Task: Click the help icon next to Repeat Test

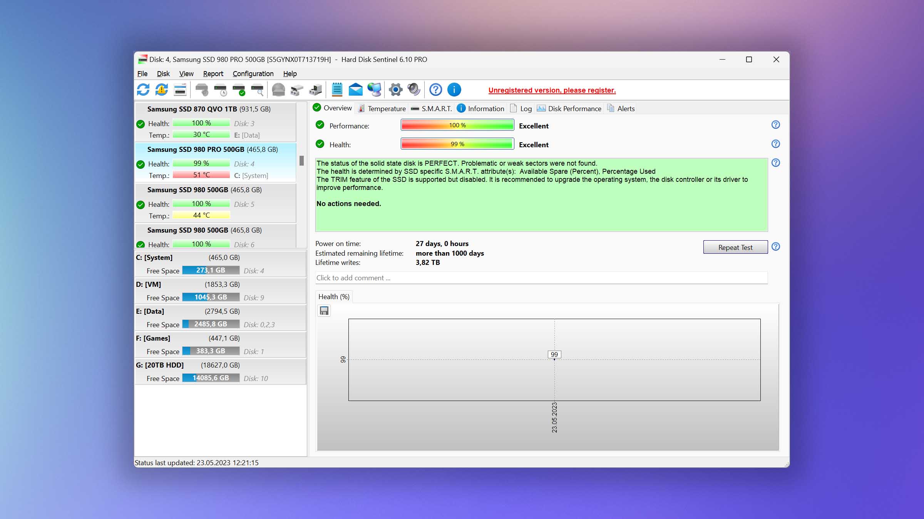Action: [776, 246]
